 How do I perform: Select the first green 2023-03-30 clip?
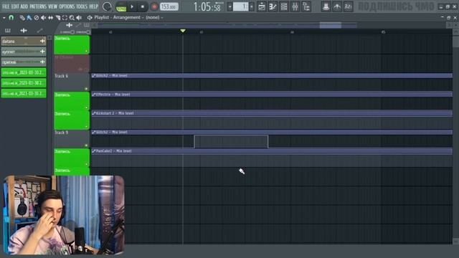pos(24,72)
